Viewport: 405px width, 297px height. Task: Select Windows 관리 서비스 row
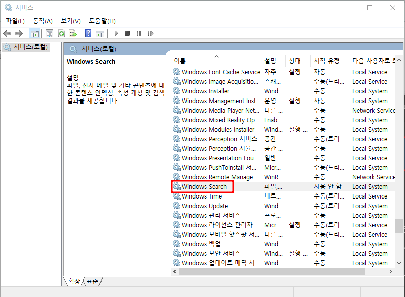coord(283,215)
